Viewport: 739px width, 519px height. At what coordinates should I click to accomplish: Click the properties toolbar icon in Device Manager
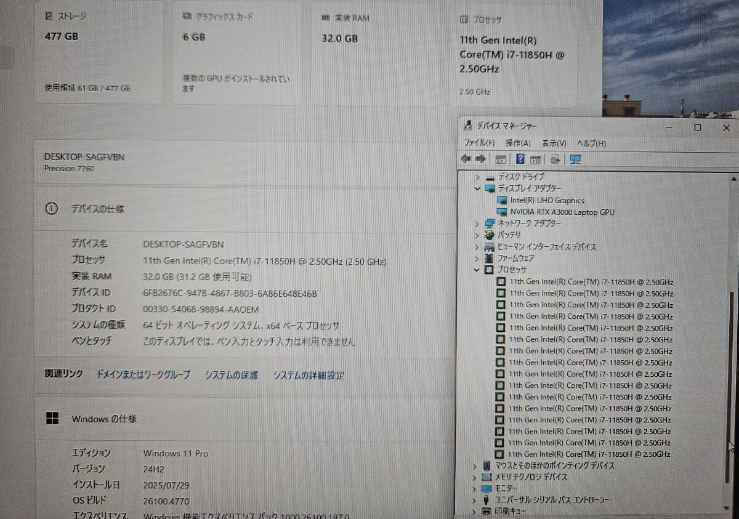point(500,159)
